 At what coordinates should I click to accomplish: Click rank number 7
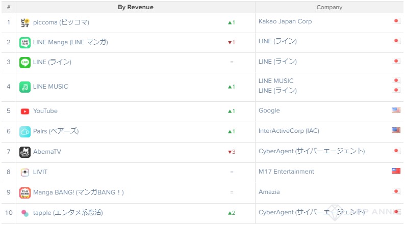(x=9, y=152)
